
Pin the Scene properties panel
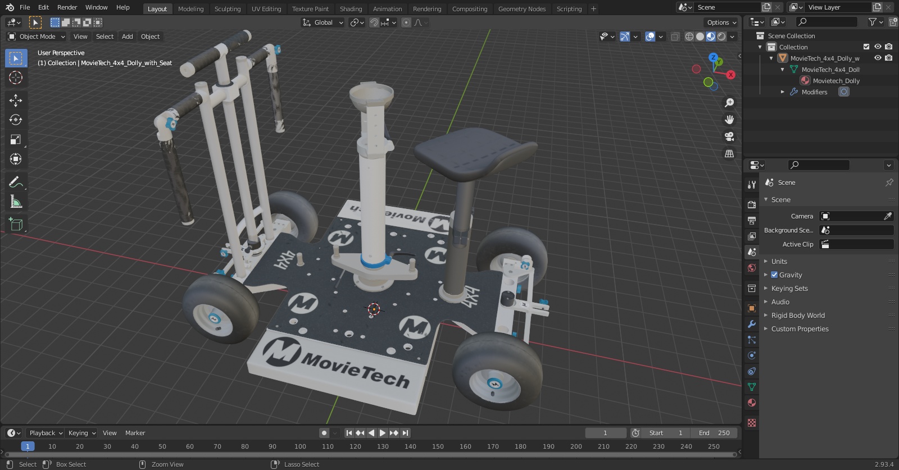(889, 182)
